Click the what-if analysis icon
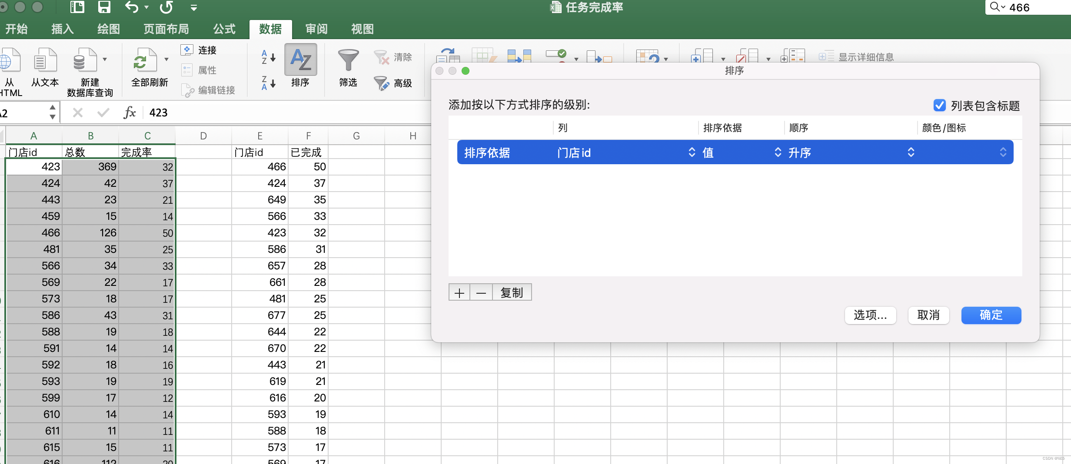The height and width of the screenshot is (464, 1071). click(648, 56)
